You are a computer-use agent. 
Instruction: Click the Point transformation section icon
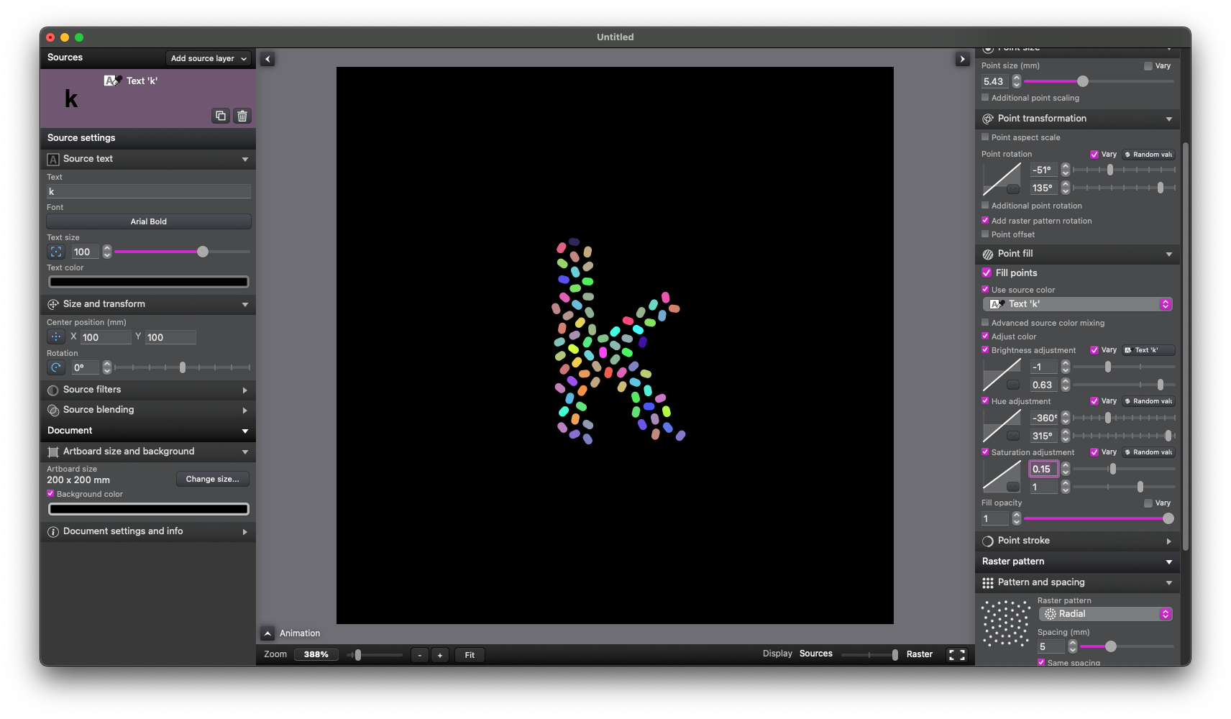click(x=988, y=119)
